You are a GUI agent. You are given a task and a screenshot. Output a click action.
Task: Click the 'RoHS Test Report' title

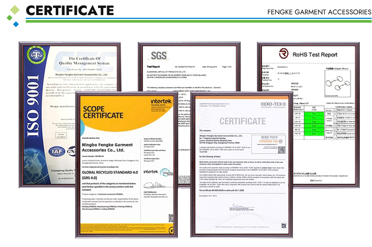pos(315,55)
